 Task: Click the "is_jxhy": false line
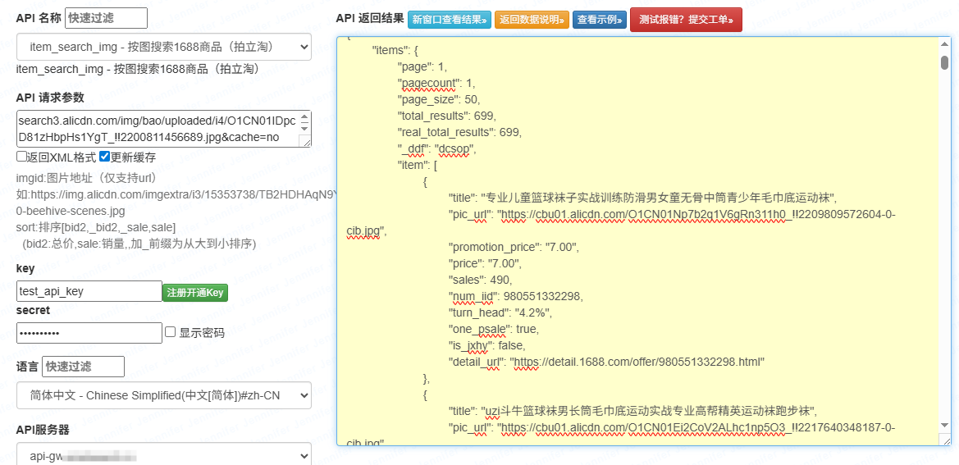[x=486, y=346]
